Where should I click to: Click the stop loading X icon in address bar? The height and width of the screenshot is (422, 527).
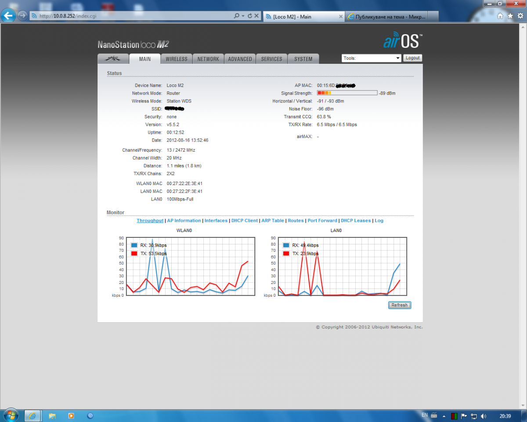257,16
